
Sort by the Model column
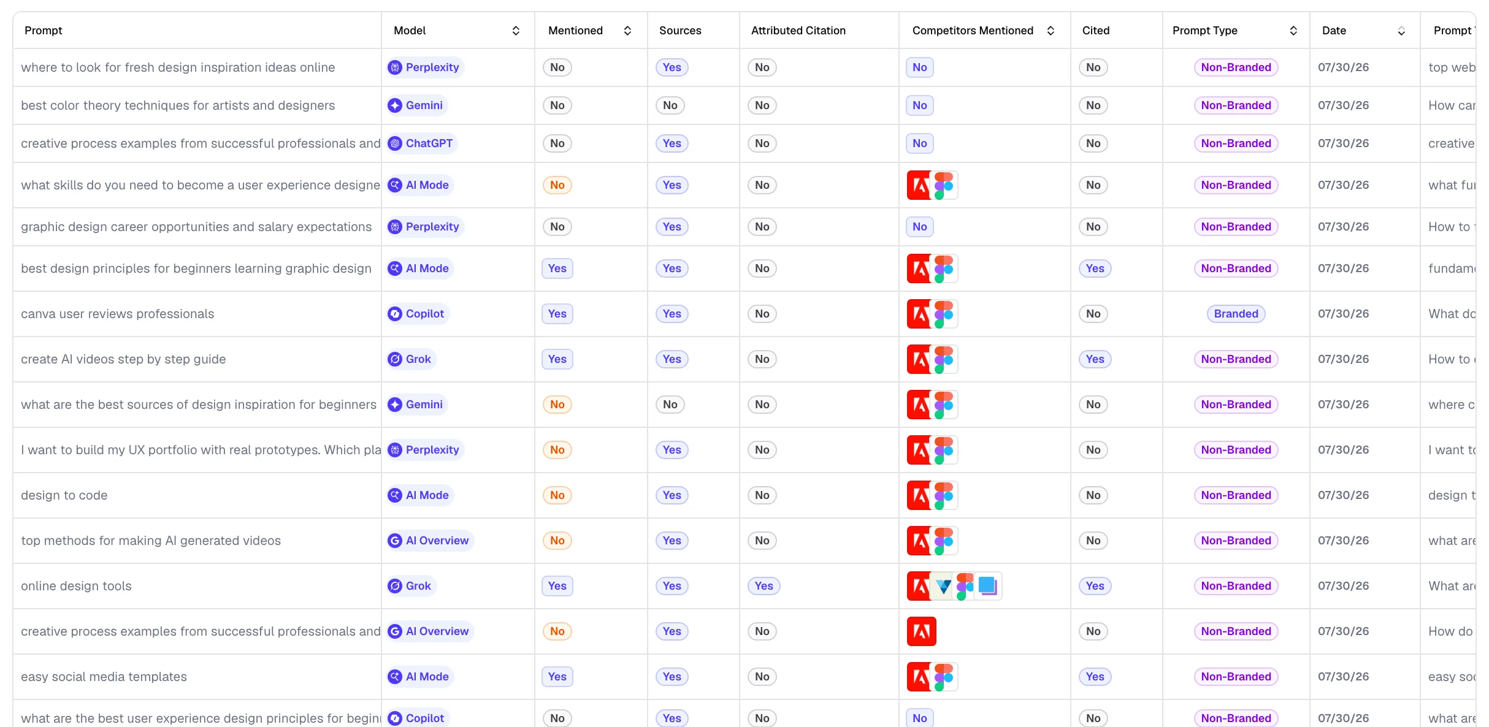point(516,31)
